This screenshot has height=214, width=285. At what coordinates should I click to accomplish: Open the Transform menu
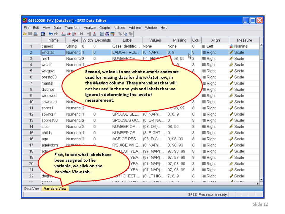pyautogui.click(x=72, y=28)
